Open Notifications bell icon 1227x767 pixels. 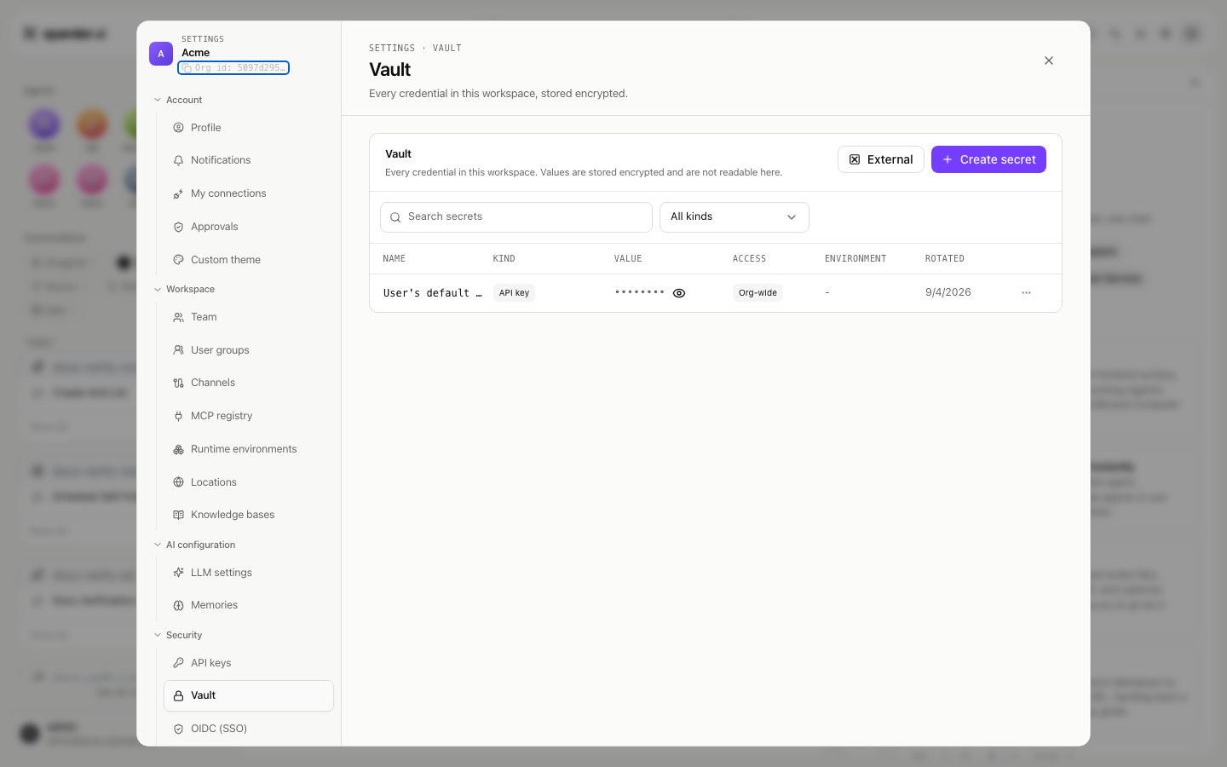tap(178, 160)
